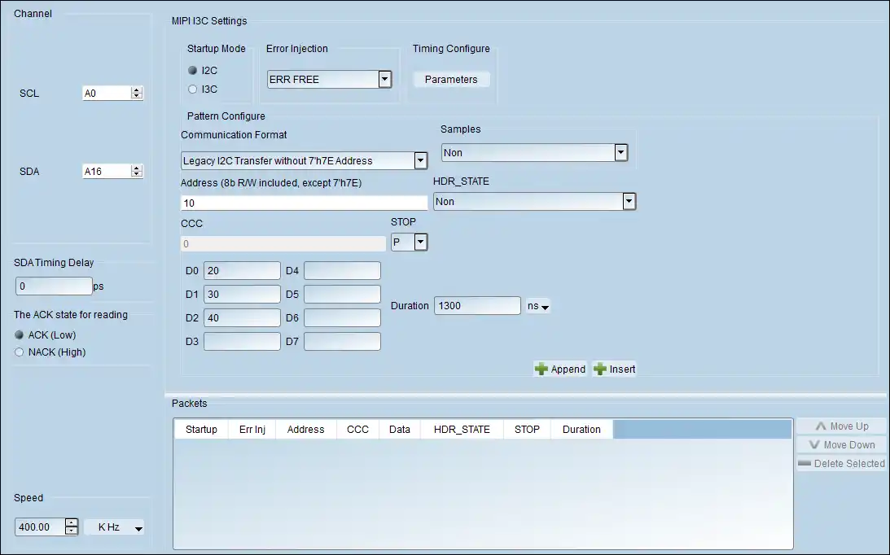Open Timing Configure Parameters

point(450,80)
